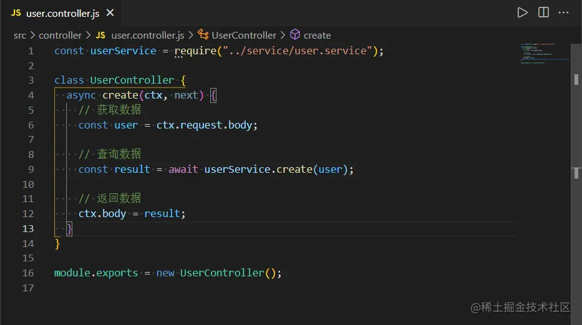
Task: Click the class symbol icon in breadcrumb
Action: (203, 34)
